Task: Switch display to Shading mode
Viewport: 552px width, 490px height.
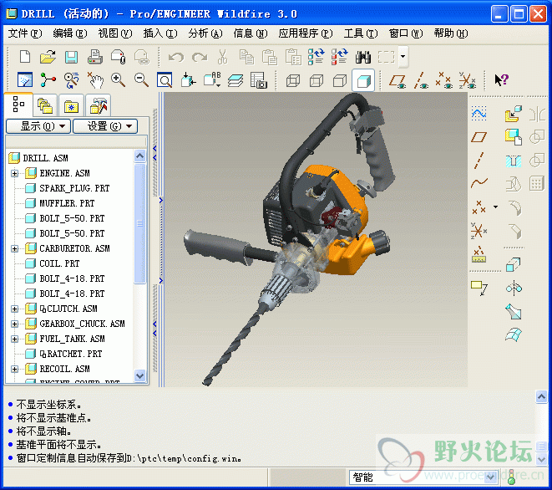Action: 363,80
